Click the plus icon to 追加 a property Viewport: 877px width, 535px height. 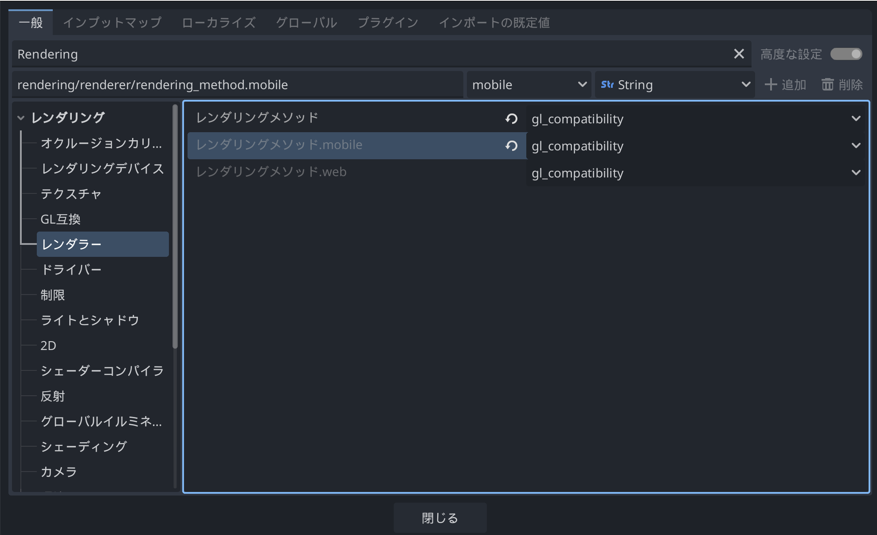click(x=771, y=84)
